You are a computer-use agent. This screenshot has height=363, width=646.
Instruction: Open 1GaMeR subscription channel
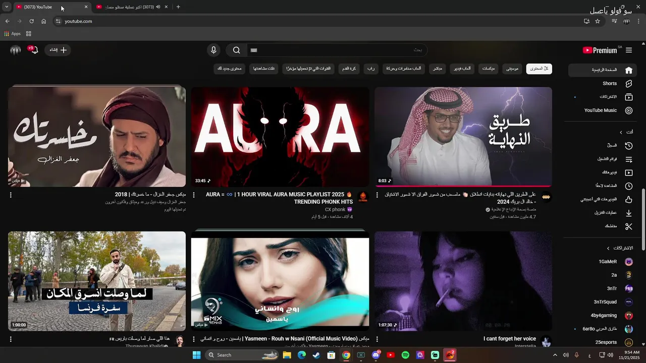(x=603, y=262)
